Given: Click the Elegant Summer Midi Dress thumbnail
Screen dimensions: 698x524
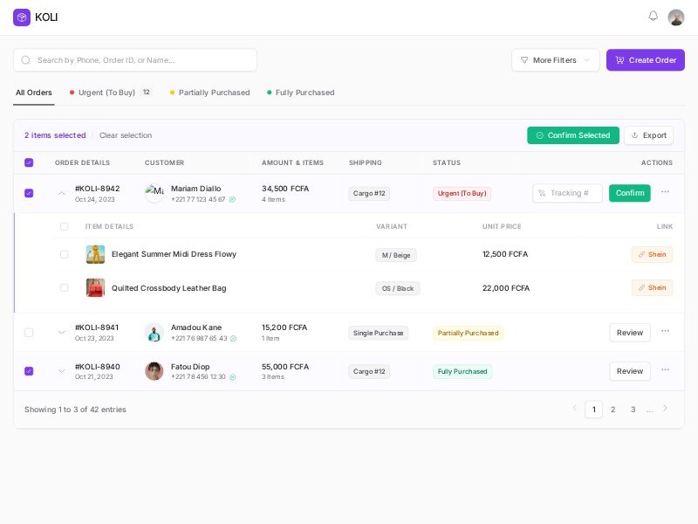Looking at the screenshot, I should click(95, 254).
